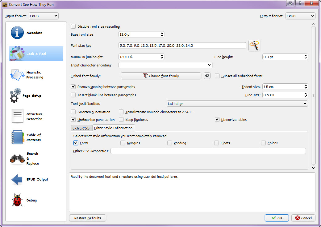Image resolution: width=321 pixels, height=227 pixels.
Task: Confirm conversion with OK button
Action: [x=277, y=218]
